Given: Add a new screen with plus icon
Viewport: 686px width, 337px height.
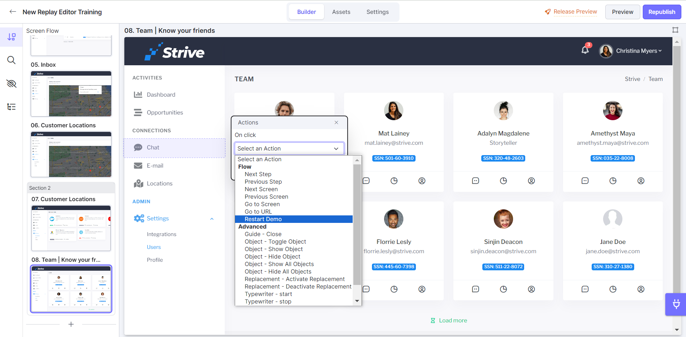Looking at the screenshot, I should [71, 324].
